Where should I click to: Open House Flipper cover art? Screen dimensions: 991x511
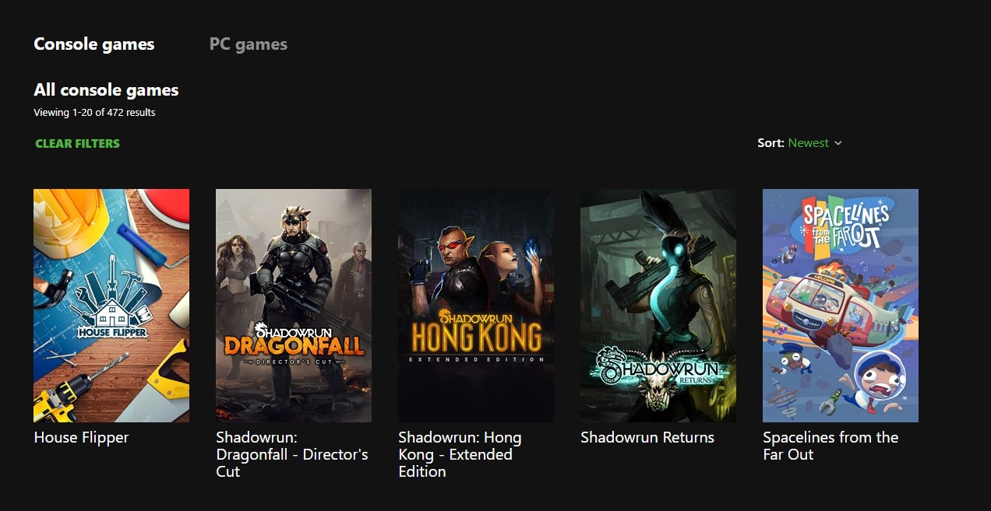click(111, 306)
